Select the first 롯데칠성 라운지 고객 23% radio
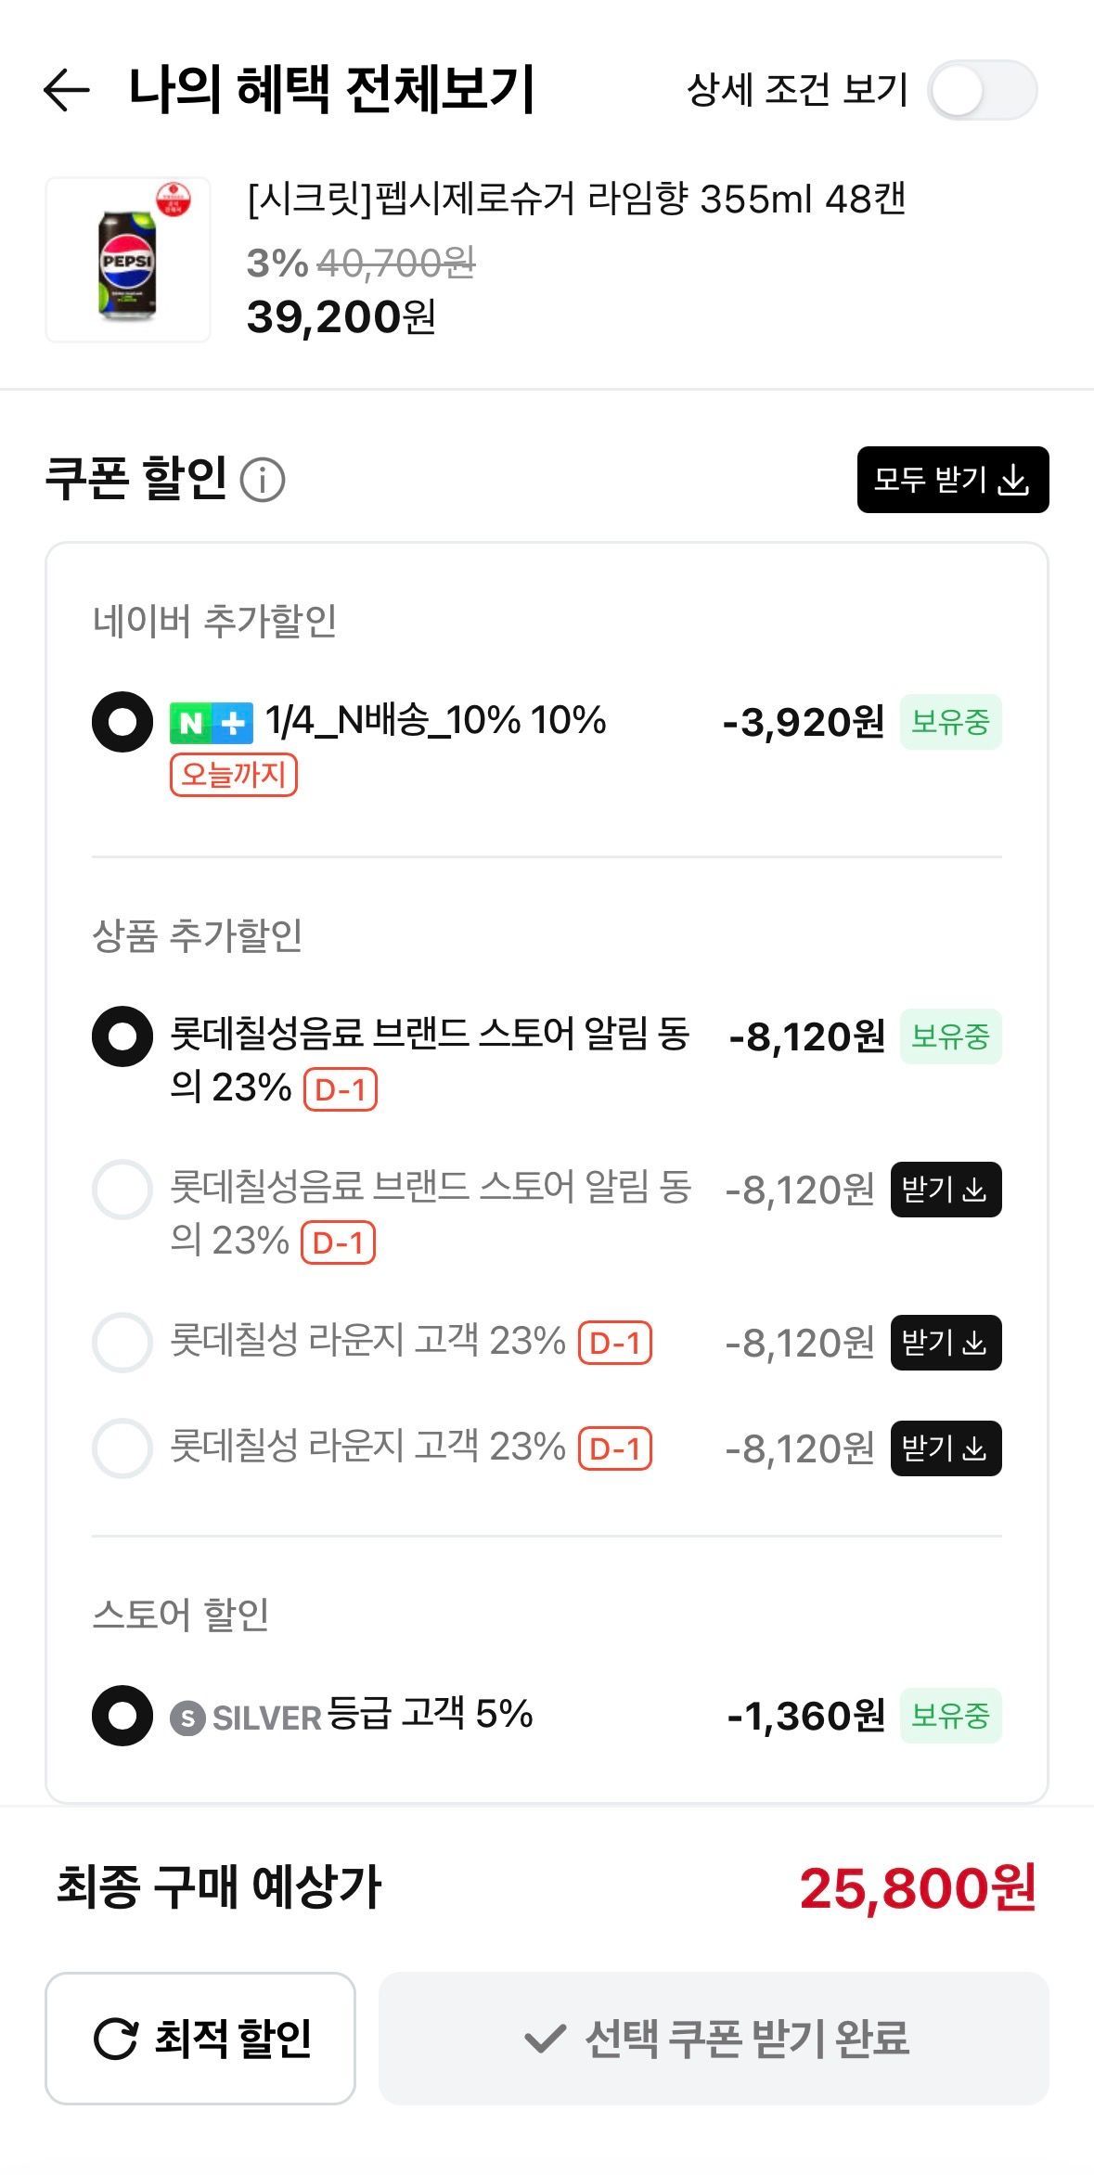Image resolution: width=1094 pixels, height=2175 pixels. pyautogui.click(x=122, y=1343)
